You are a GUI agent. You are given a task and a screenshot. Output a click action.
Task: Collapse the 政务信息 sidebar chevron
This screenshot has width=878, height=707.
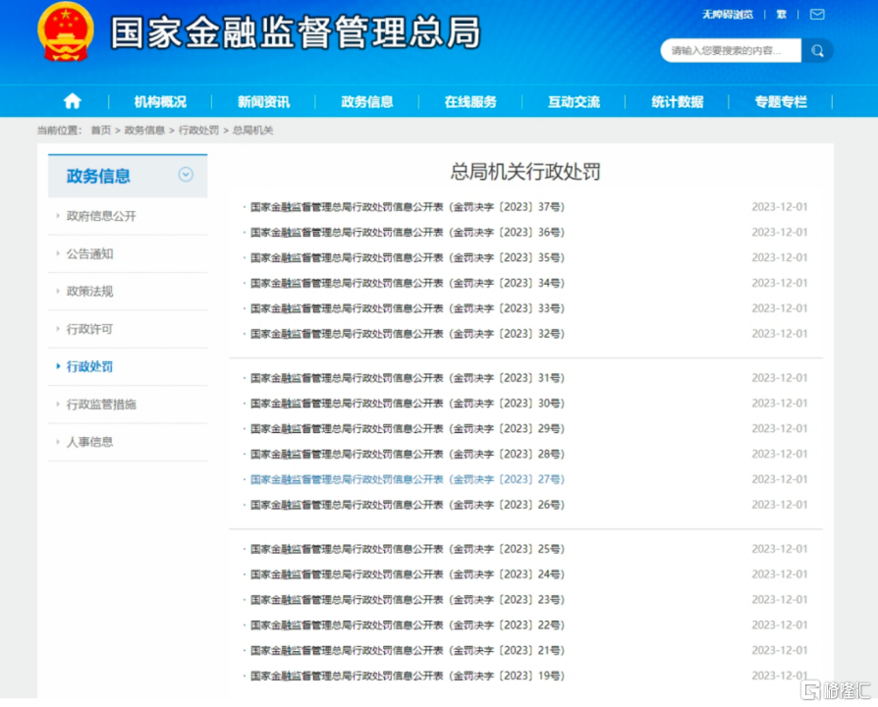(186, 175)
